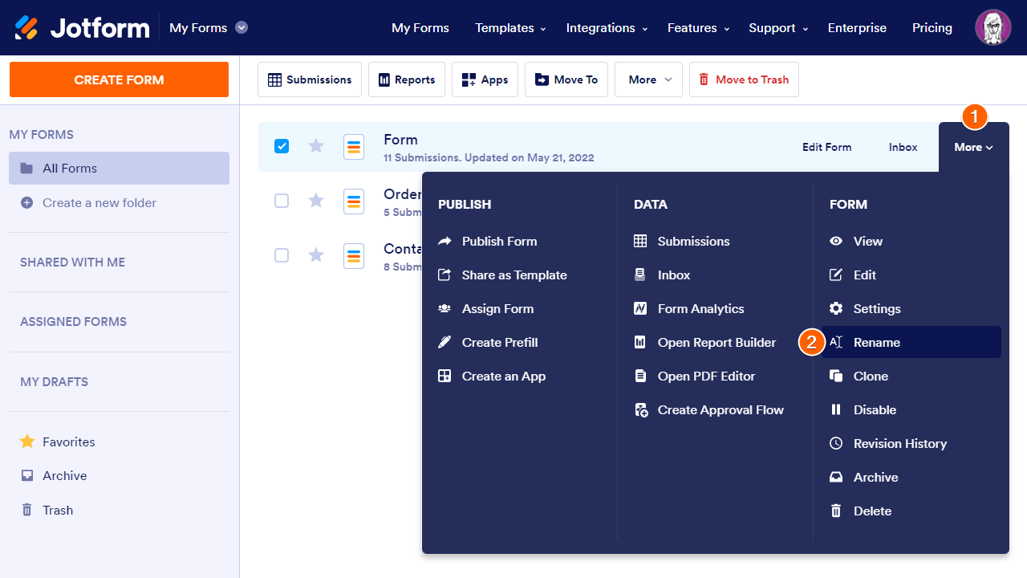Click Inbox on the Form row
This screenshot has height=578, width=1027.
(903, 147)
